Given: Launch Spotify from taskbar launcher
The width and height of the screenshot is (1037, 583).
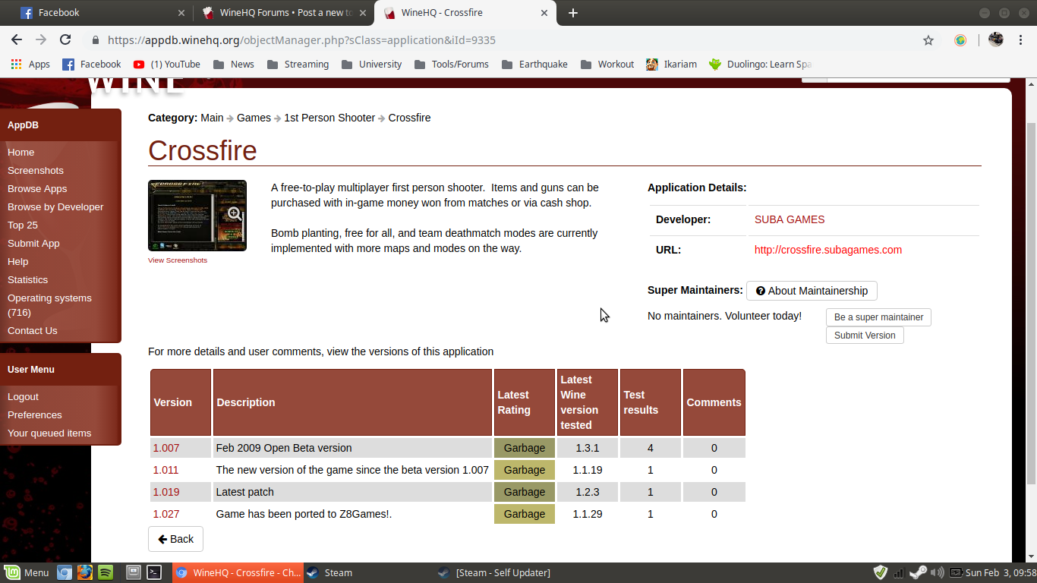Looking at the screenshot, I should point(106,573).
